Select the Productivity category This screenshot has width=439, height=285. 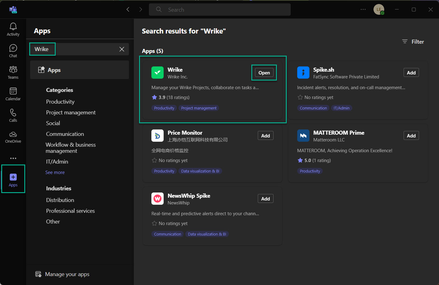pyautogui.click(x=60, y=102)
